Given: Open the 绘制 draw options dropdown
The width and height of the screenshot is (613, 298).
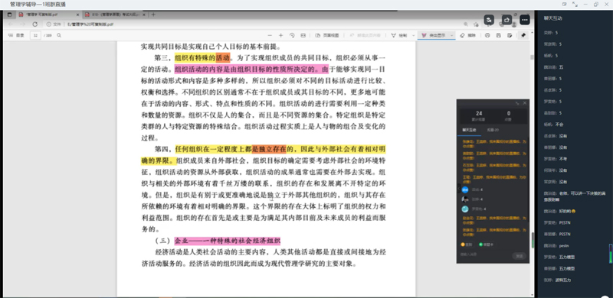Looking at the screenshot, I should [413, 35].
